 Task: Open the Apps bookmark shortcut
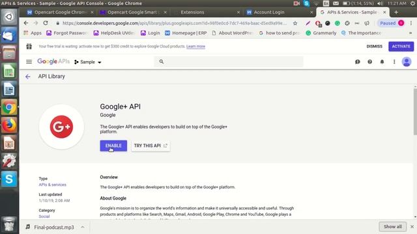33,33
